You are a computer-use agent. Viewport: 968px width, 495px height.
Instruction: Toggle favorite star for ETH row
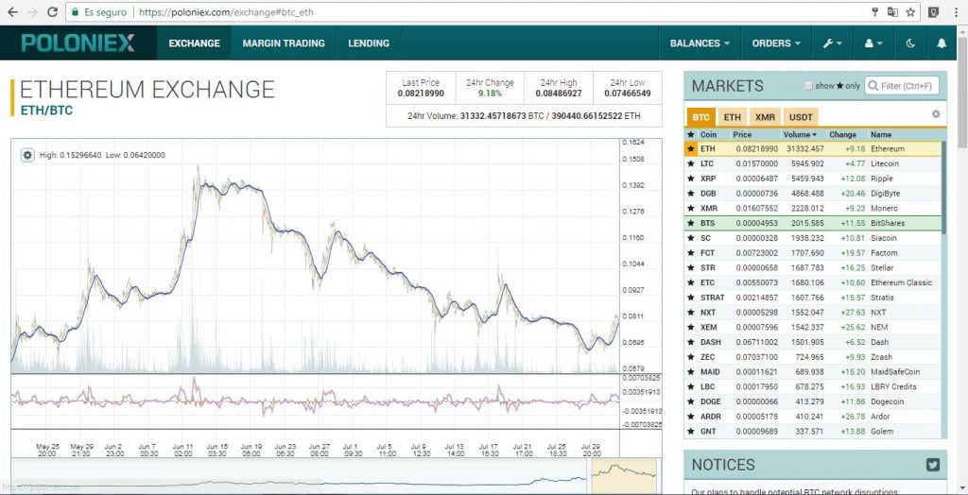click(x=691, y=148)
